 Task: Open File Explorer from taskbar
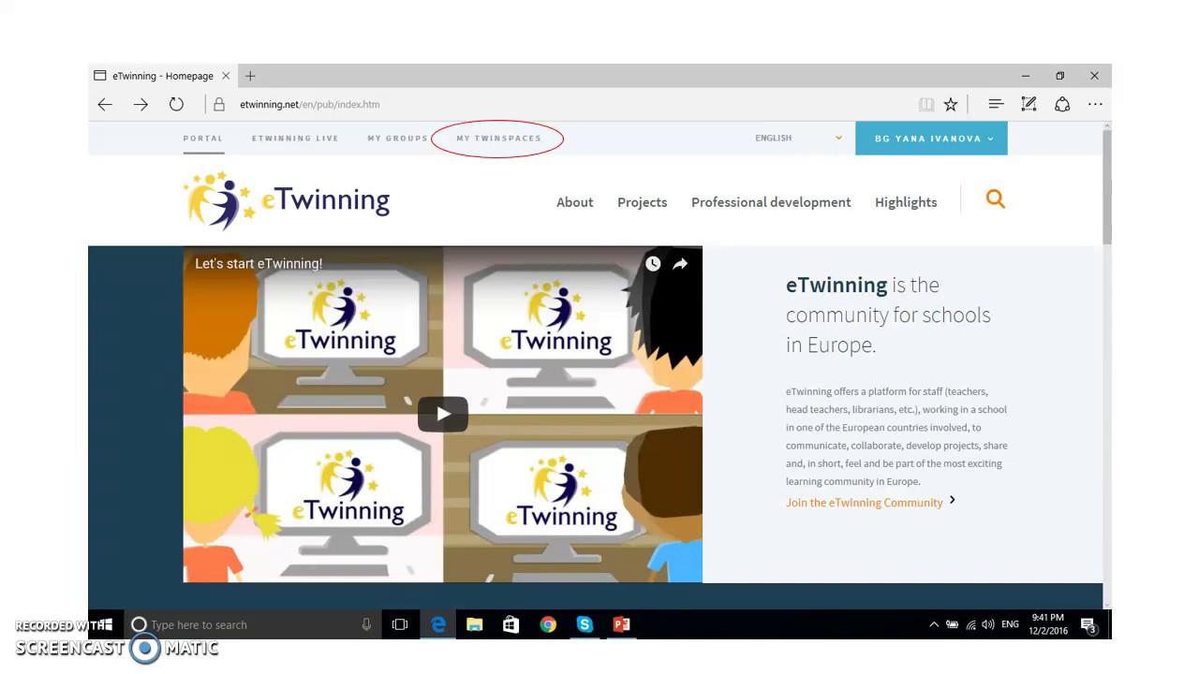click(474, 624)
